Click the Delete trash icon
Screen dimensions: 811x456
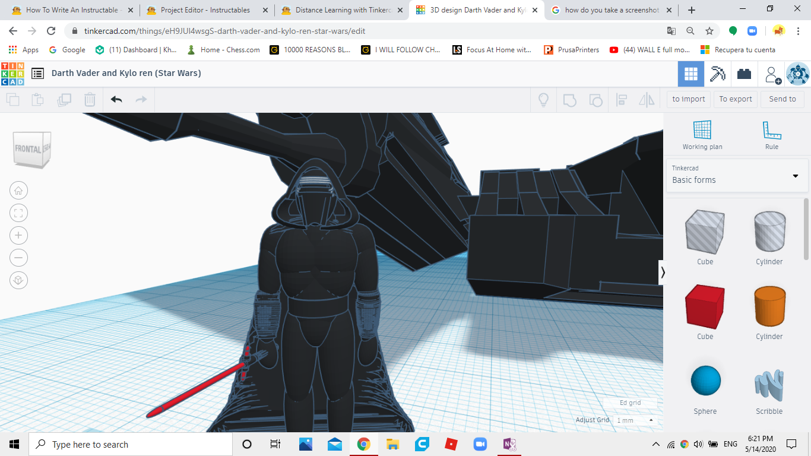[90, 99]
